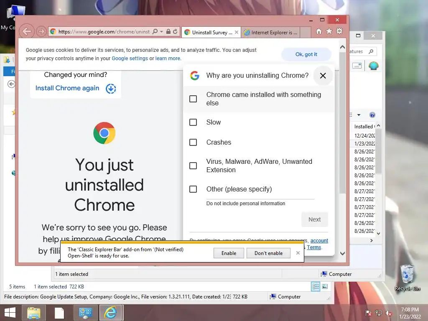
Task: Click the IE page scrollbar down arrow
Action: pos(342,253)
